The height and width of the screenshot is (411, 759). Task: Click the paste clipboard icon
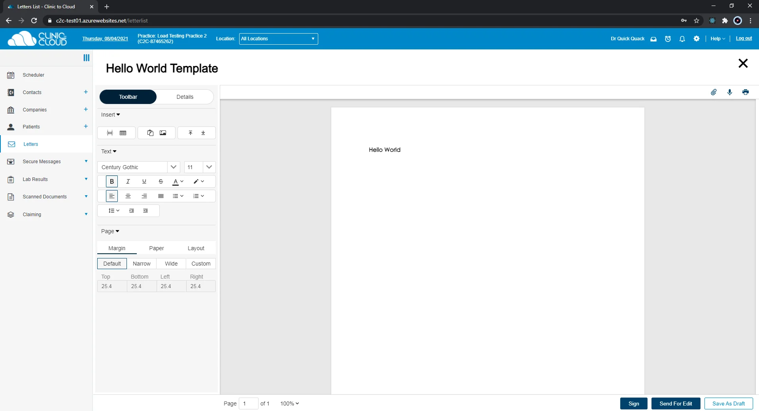tap(150, 133)
